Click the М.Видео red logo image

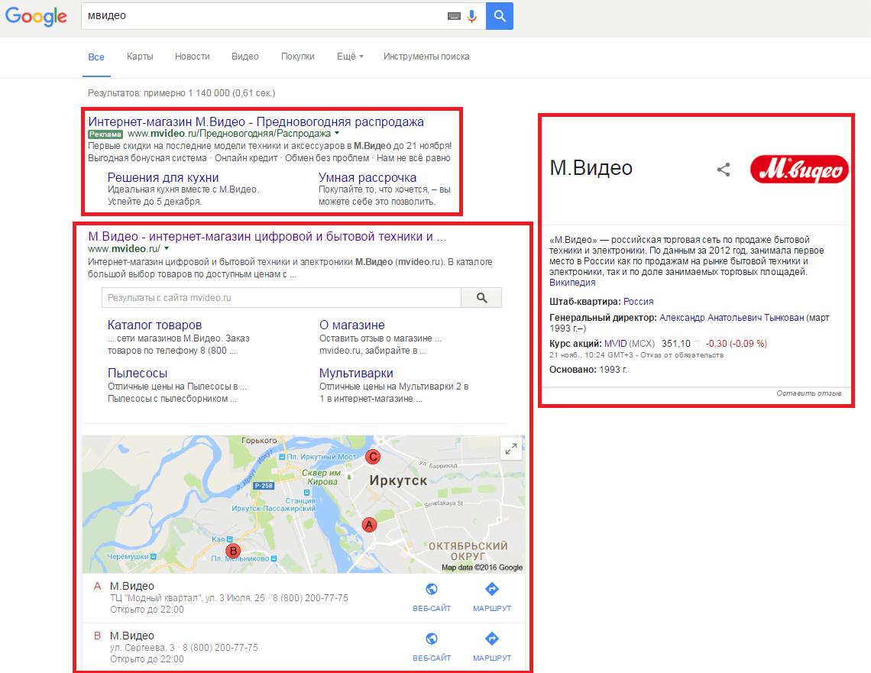[x=799, y=169]
